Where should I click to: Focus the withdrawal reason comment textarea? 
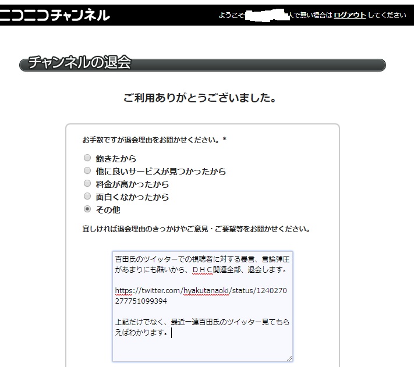click(x=203, y=307)
